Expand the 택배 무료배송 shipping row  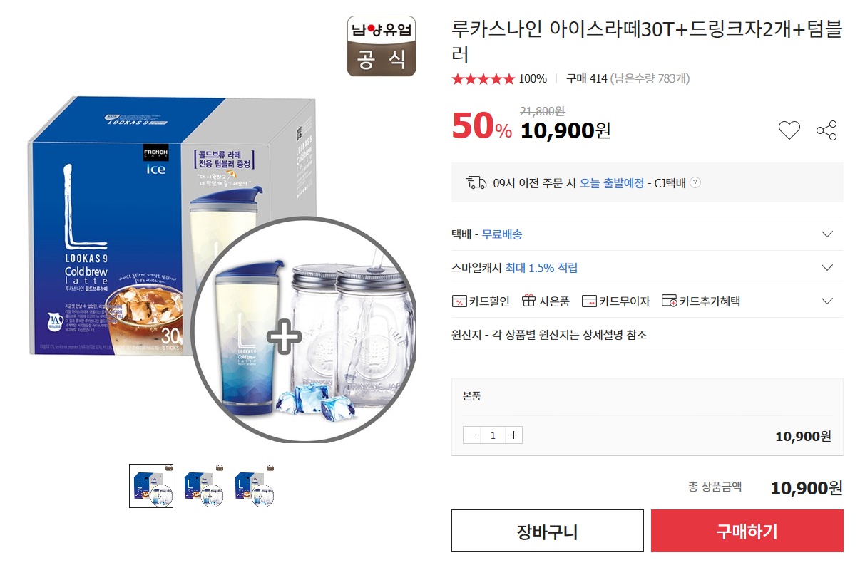point(647,234)
